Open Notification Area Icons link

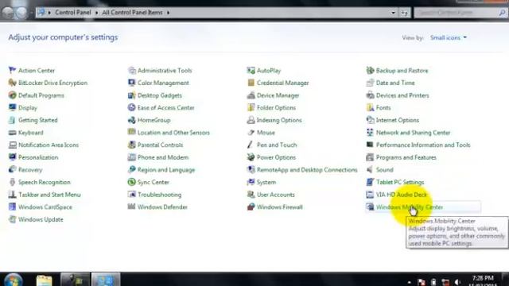49,145
